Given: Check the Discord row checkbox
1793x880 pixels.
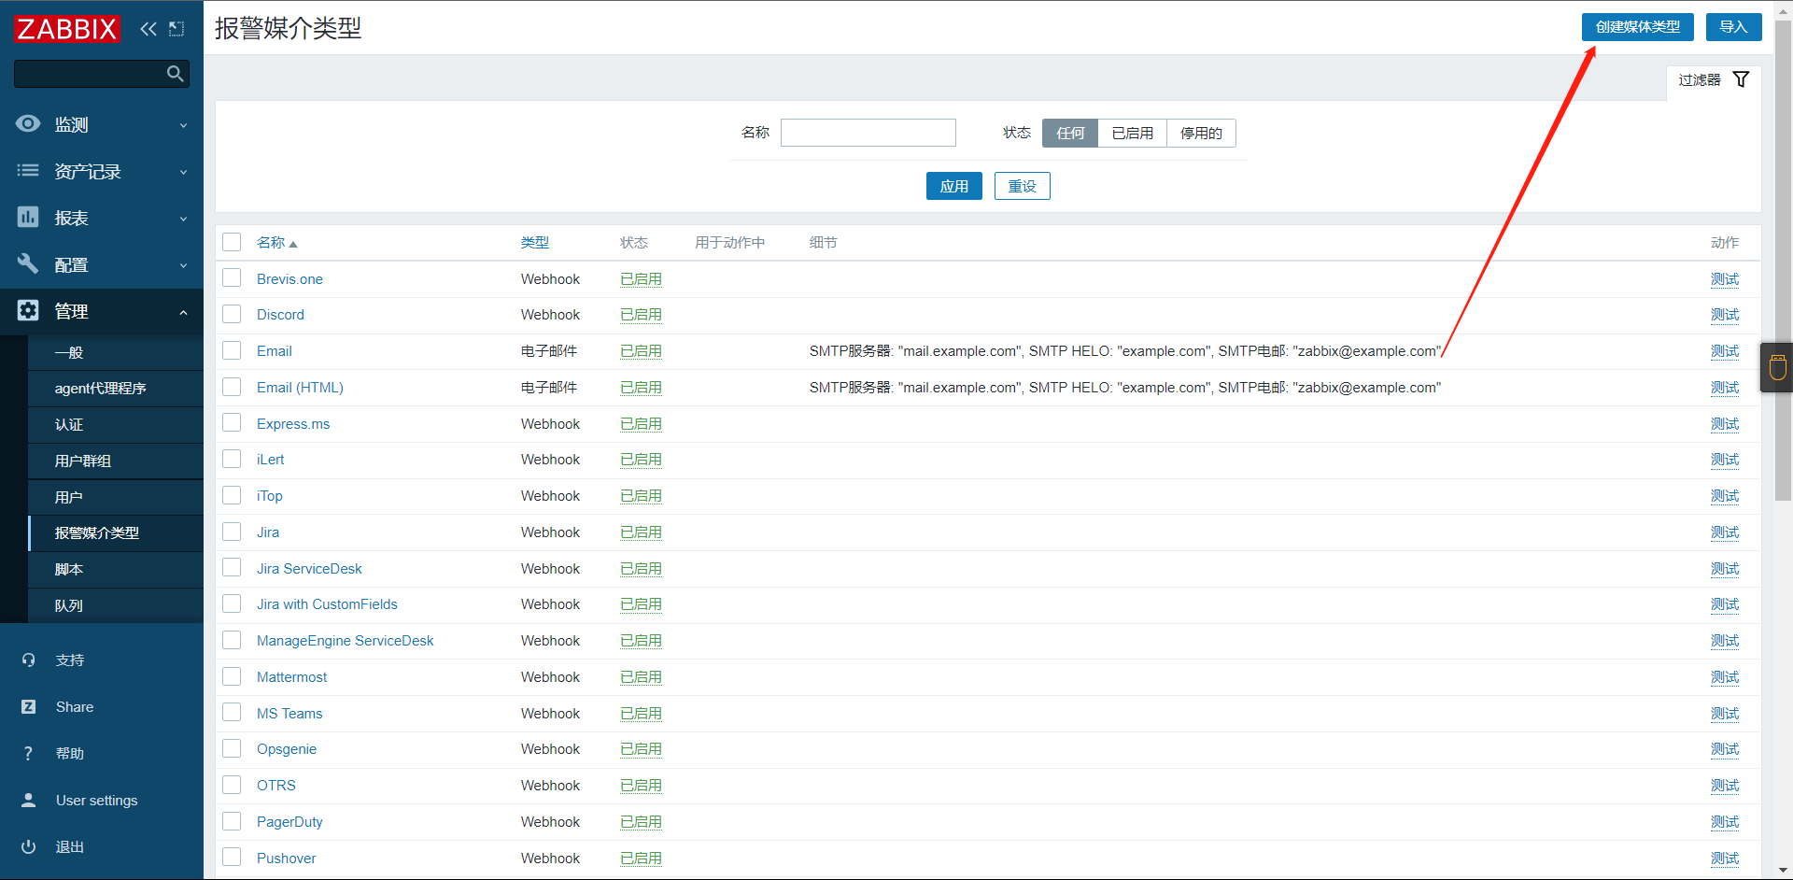Looking at the screenshot, I should click(232, 315).
